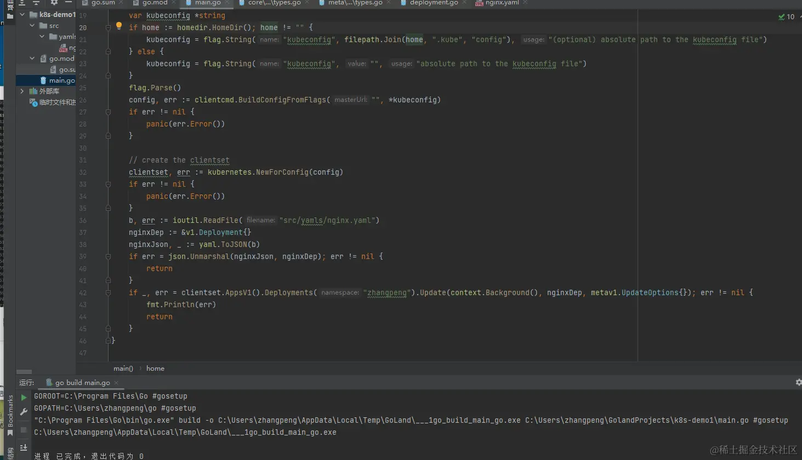Image resolution: width=802 pixels, height=460 pixels.
Task: Open the nginx.yaml editor tab
Action: 502,3
